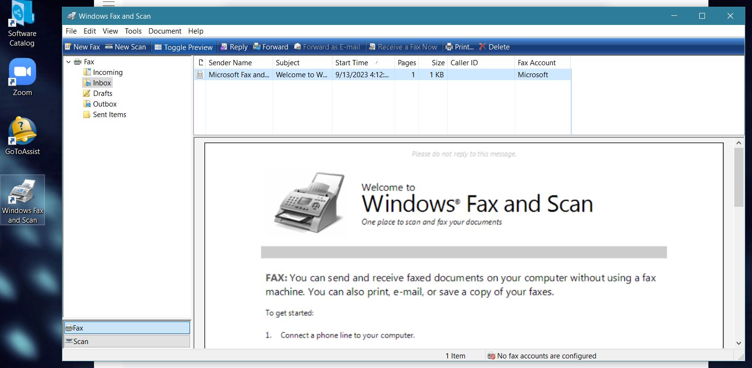Start a New Scan from the toolbar
The image size is (752, 368).
[x=125, y=47]
